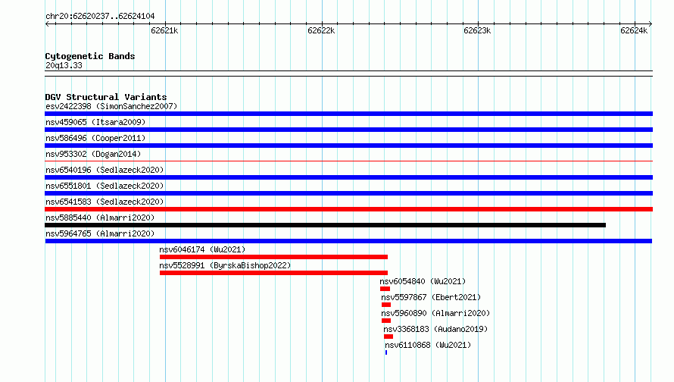Open nsv5964765 (Almarri2020) label

pyautogui.click(x=100, y=233)
